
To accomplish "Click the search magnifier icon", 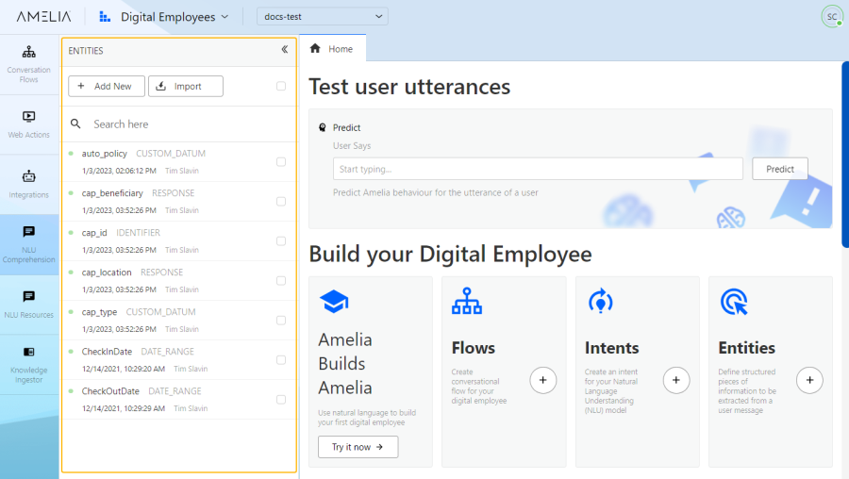I will pos(75,124).
